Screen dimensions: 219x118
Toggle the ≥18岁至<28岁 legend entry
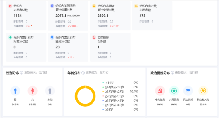(x=115, y=92)
